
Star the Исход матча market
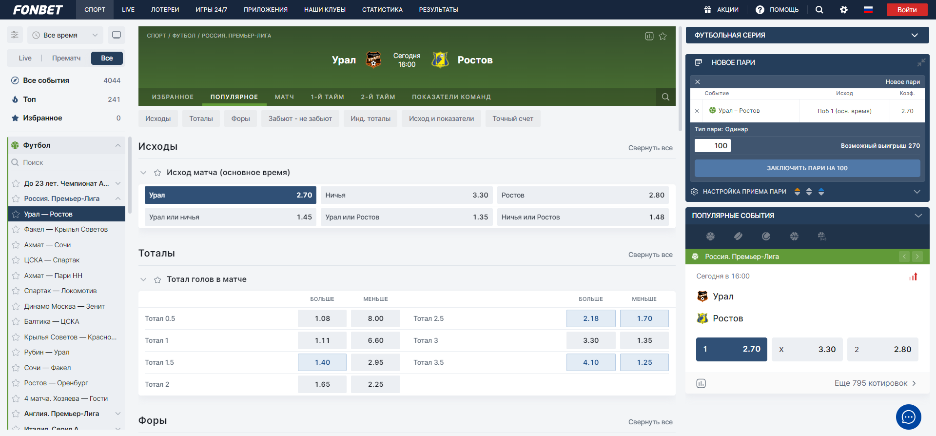pyautogui.click(x=157, y=173)
